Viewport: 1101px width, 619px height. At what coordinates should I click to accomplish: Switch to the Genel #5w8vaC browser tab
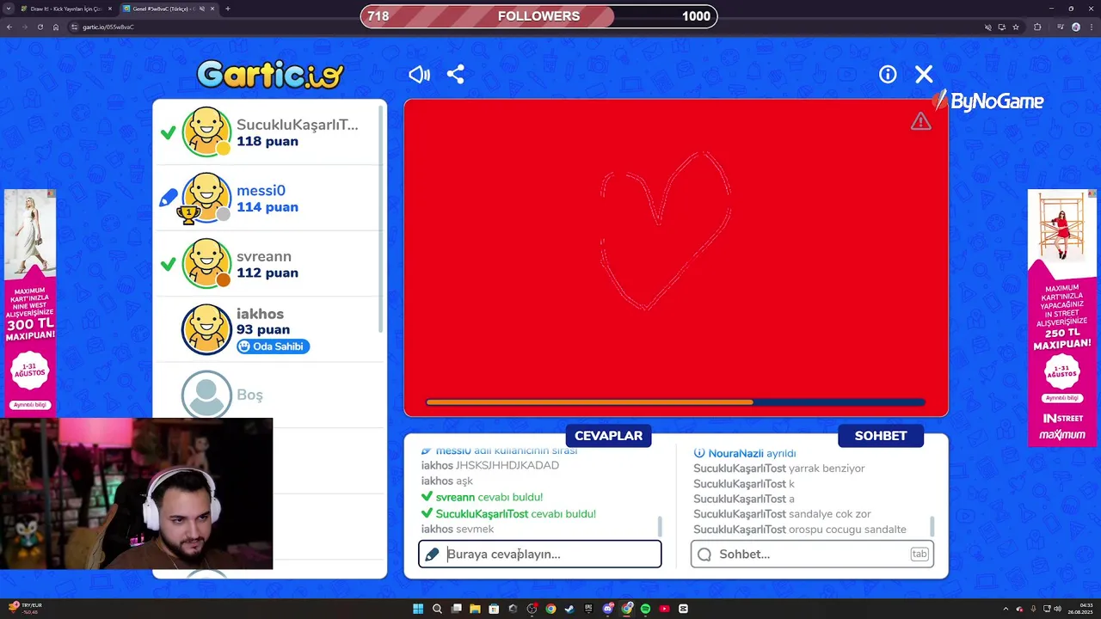168,9
